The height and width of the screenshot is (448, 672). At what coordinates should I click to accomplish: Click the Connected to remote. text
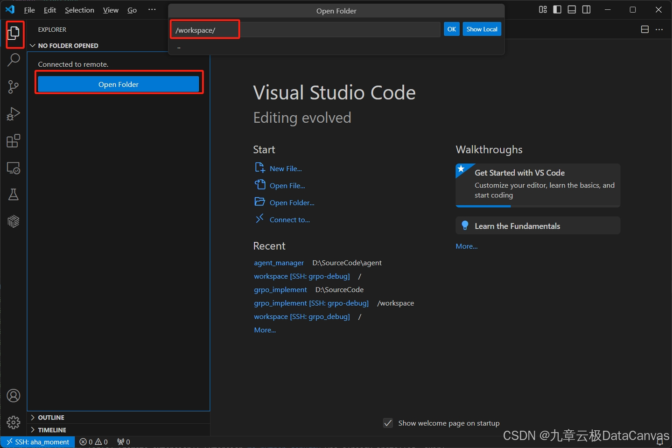[73, 64]
